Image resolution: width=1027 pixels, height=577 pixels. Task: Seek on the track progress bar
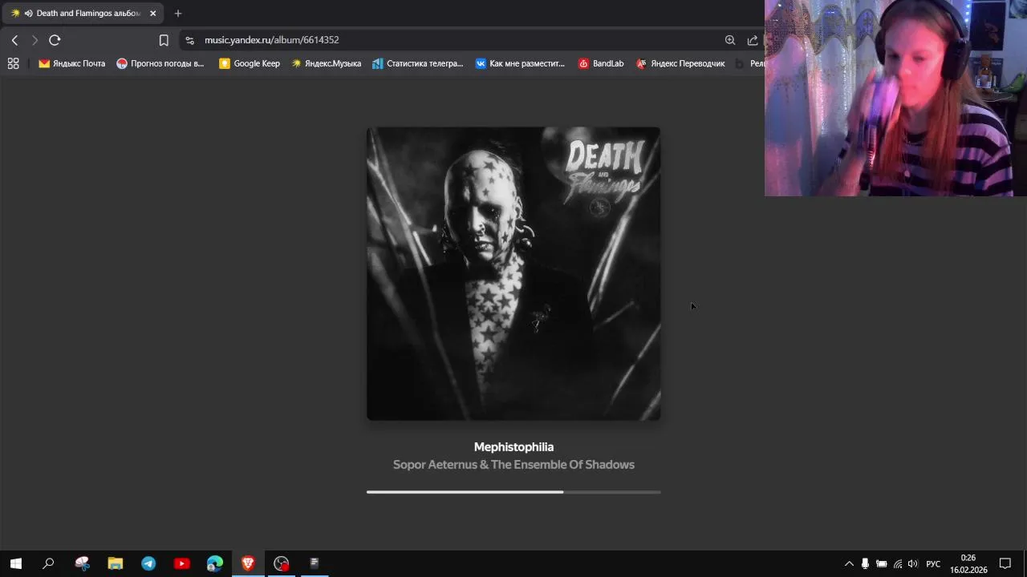(x=513, y=492)
